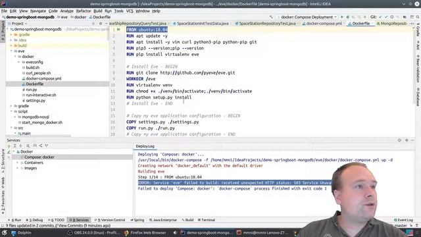Select settings.py in project tree
The width and height of the screenshot is (421, 237).
point(36,101)
